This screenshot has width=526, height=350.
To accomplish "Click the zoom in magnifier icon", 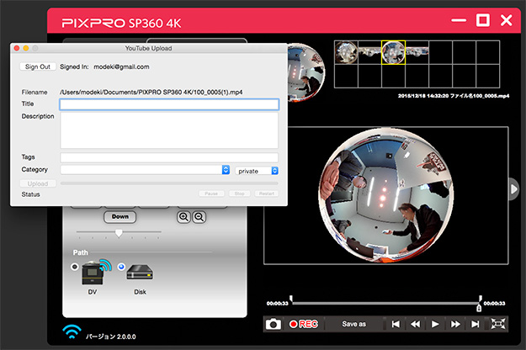I will tap(183, 216).
